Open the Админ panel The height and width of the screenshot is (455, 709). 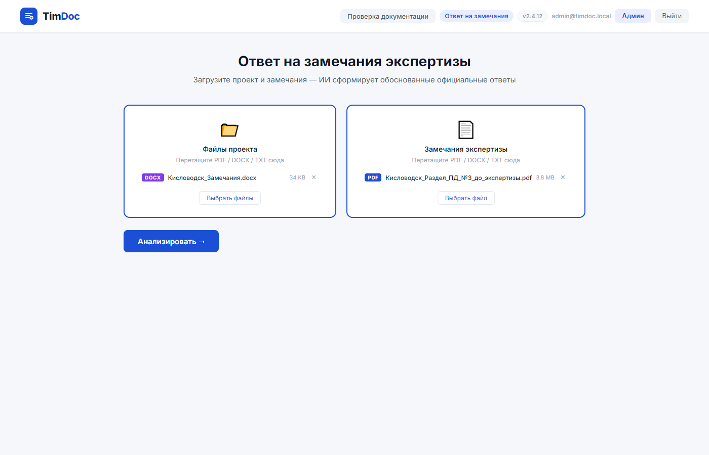[x=633, y=16]
